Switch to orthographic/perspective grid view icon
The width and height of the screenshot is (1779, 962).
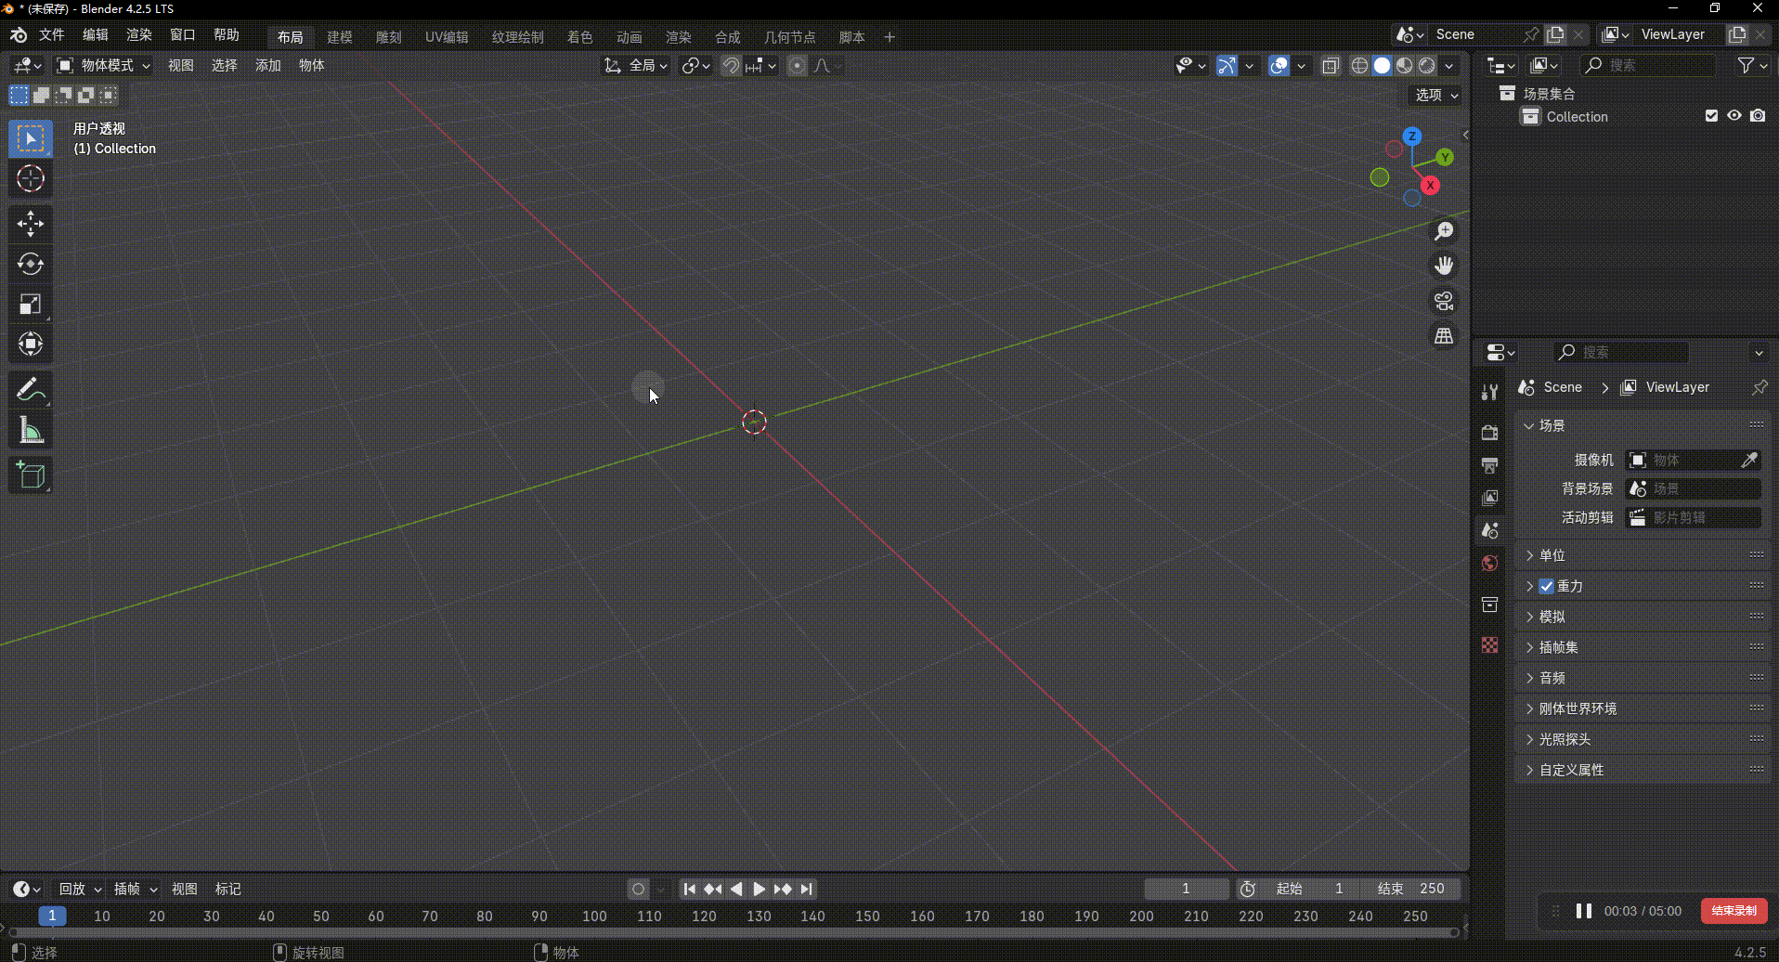(x=1443, y=336)
